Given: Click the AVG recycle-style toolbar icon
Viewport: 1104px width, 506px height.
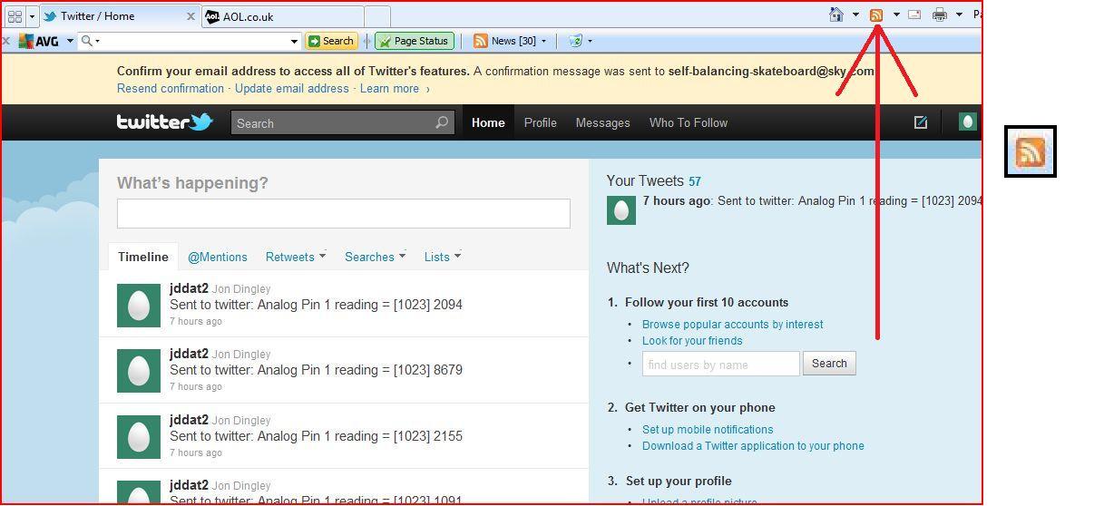Looking at the screenshot, I should pyautogui.click(x=575, y=41).
